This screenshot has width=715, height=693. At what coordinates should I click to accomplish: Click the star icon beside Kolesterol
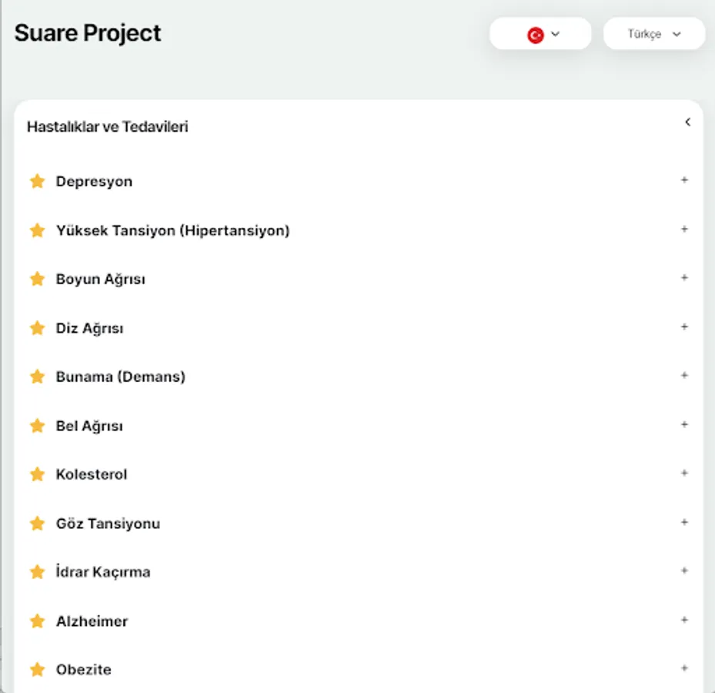pos(37,474)
